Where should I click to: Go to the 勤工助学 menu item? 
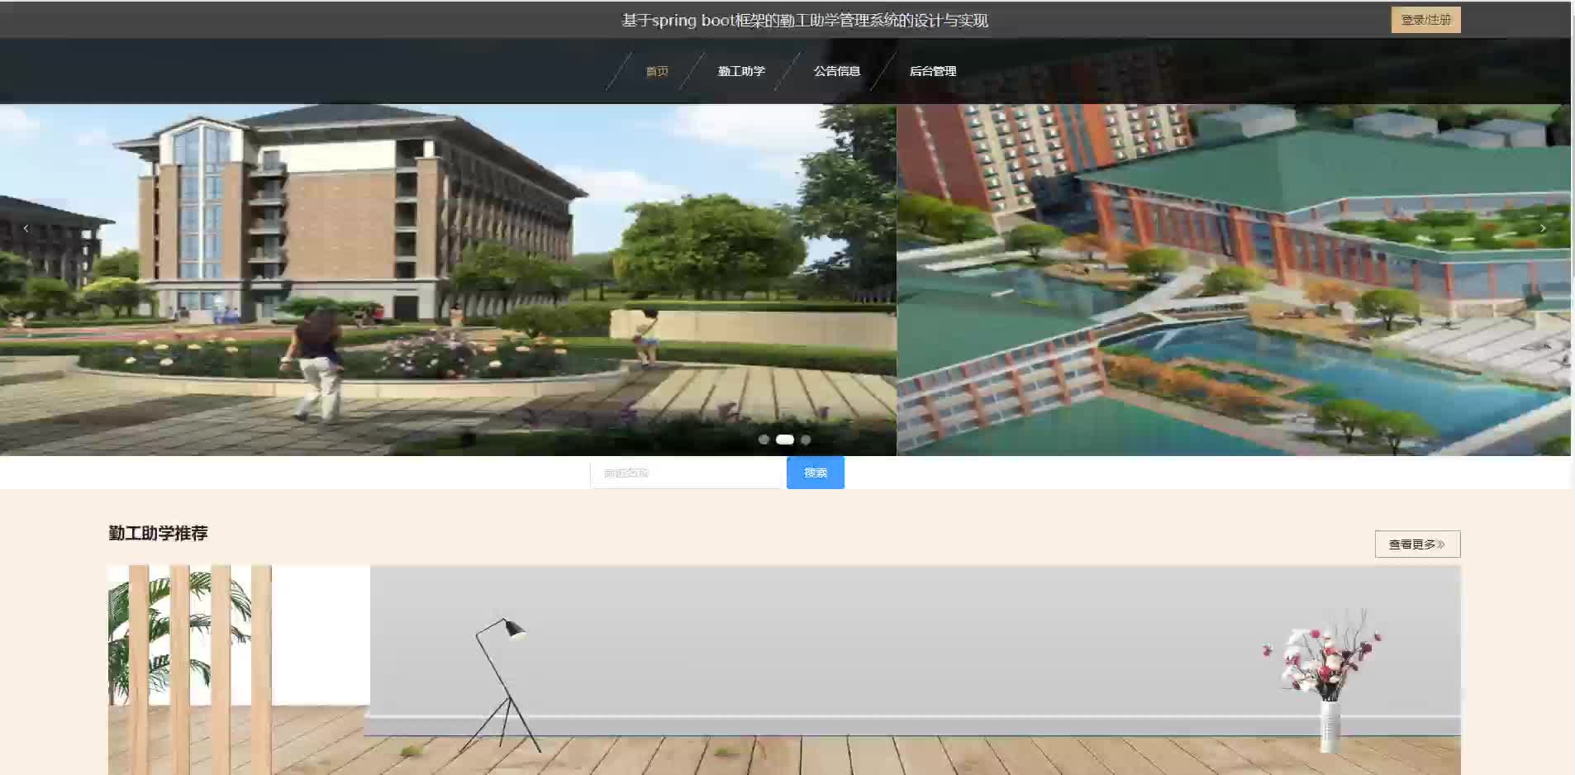pos(741,71)
